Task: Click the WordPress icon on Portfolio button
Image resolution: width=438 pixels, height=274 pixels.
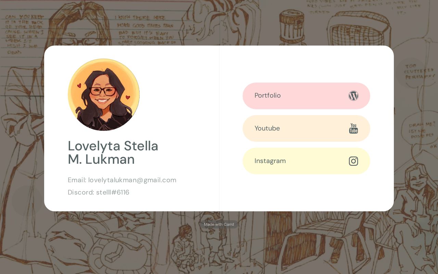Action: point(353,96)
